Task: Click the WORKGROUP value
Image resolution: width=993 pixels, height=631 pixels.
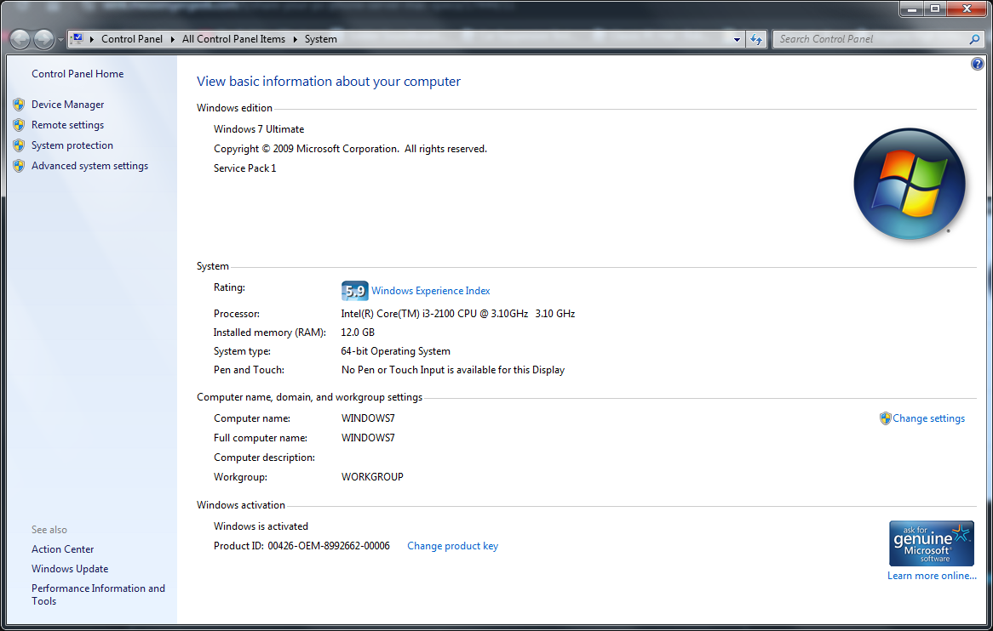Action: [372, 477]
